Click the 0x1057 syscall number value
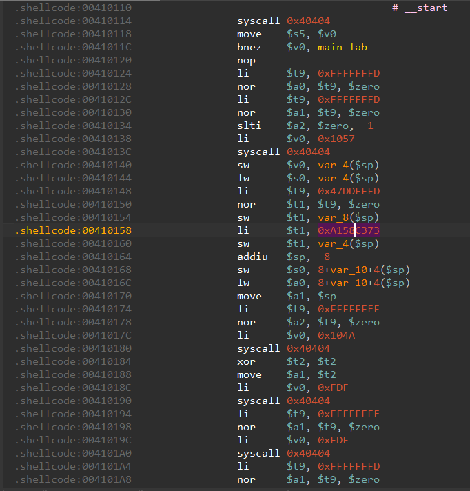Image resolution: width=470 pixels, height=491 pixels. click(x=335, y=139)
